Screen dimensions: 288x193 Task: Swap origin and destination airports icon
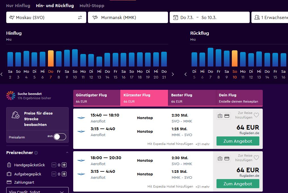click(x=80, y=17)
